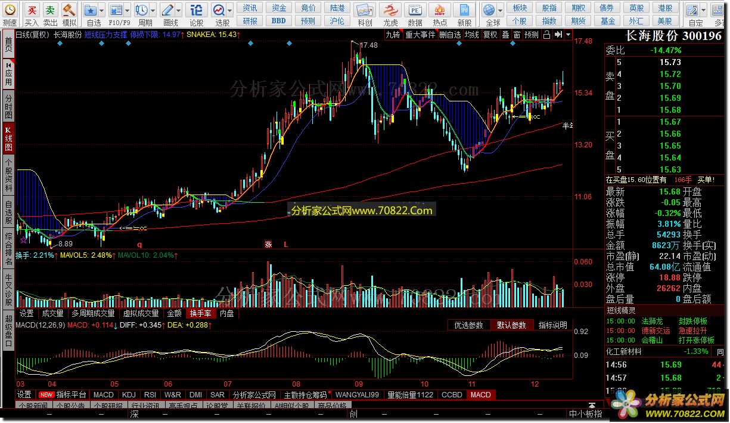The height and width of the screenshot is (423, 730).
Task: Expand dropdown arrow beside 全球 globe
Action: click(x=499, y=10)
